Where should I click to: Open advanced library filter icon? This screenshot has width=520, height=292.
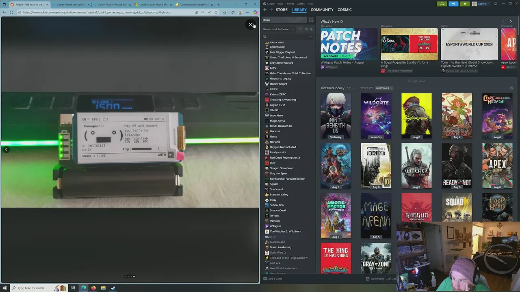(x=311, y=37)
